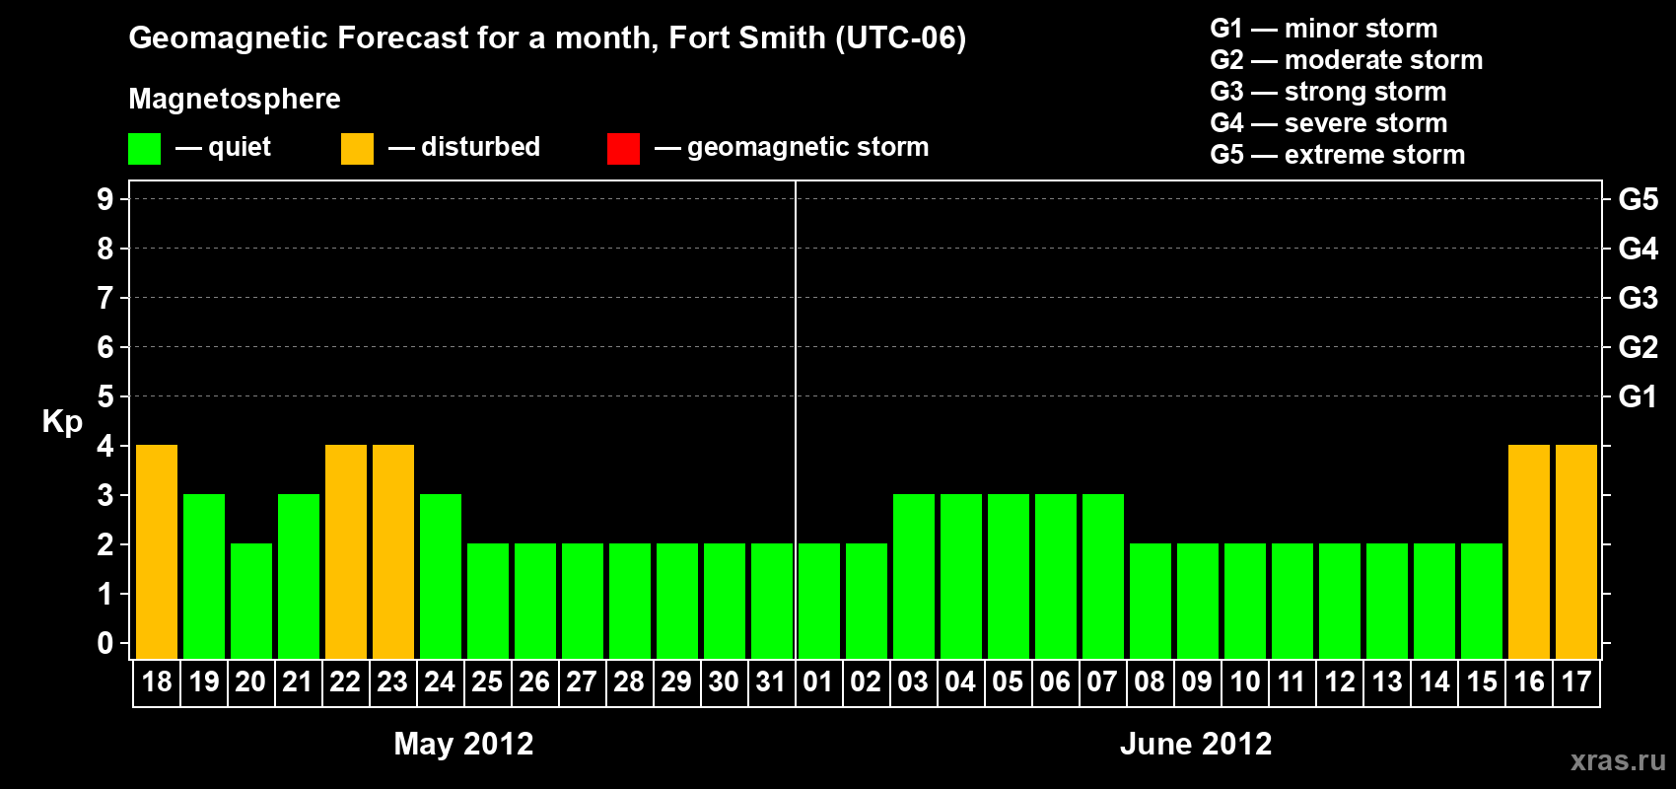Click the date label 25
Screen dimensions: 1676x789
(x=487, y=682)
